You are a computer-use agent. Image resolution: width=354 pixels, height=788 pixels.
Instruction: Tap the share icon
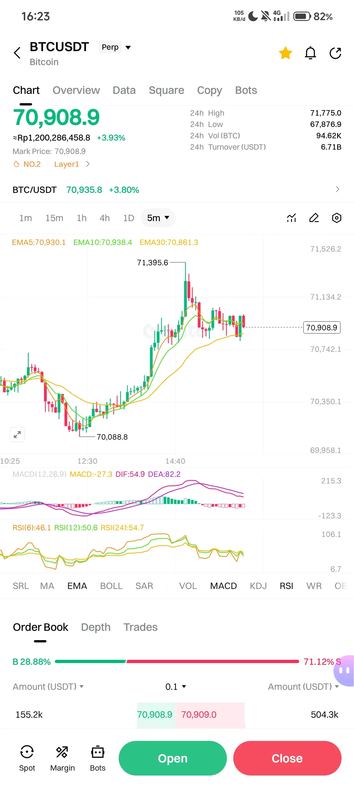click(335, 53)
